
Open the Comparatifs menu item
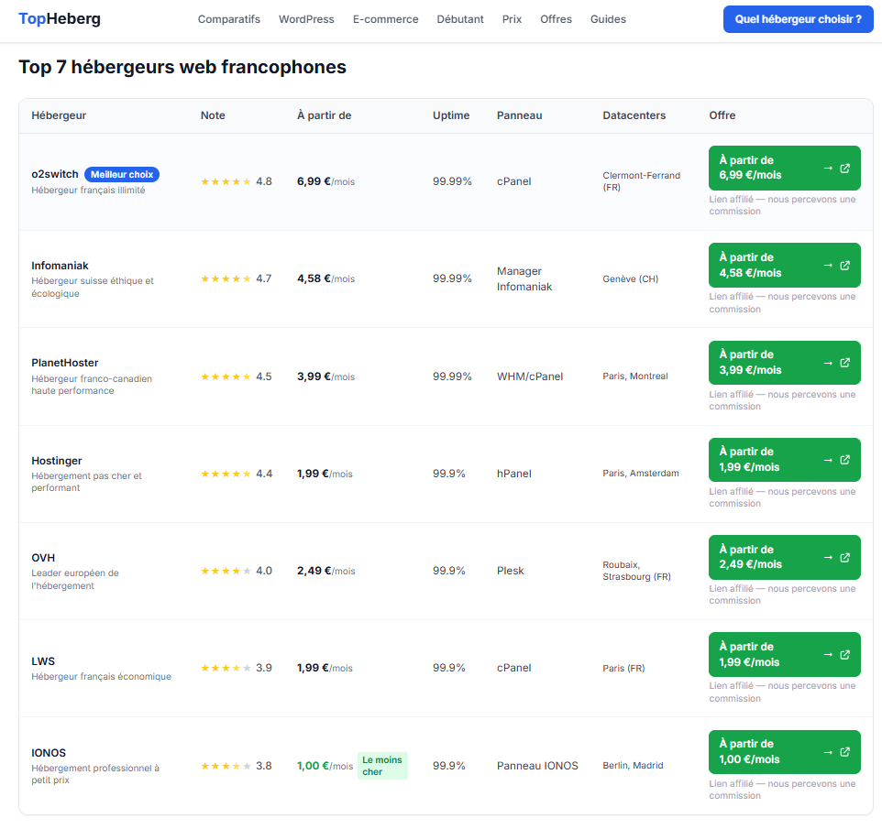229,19
